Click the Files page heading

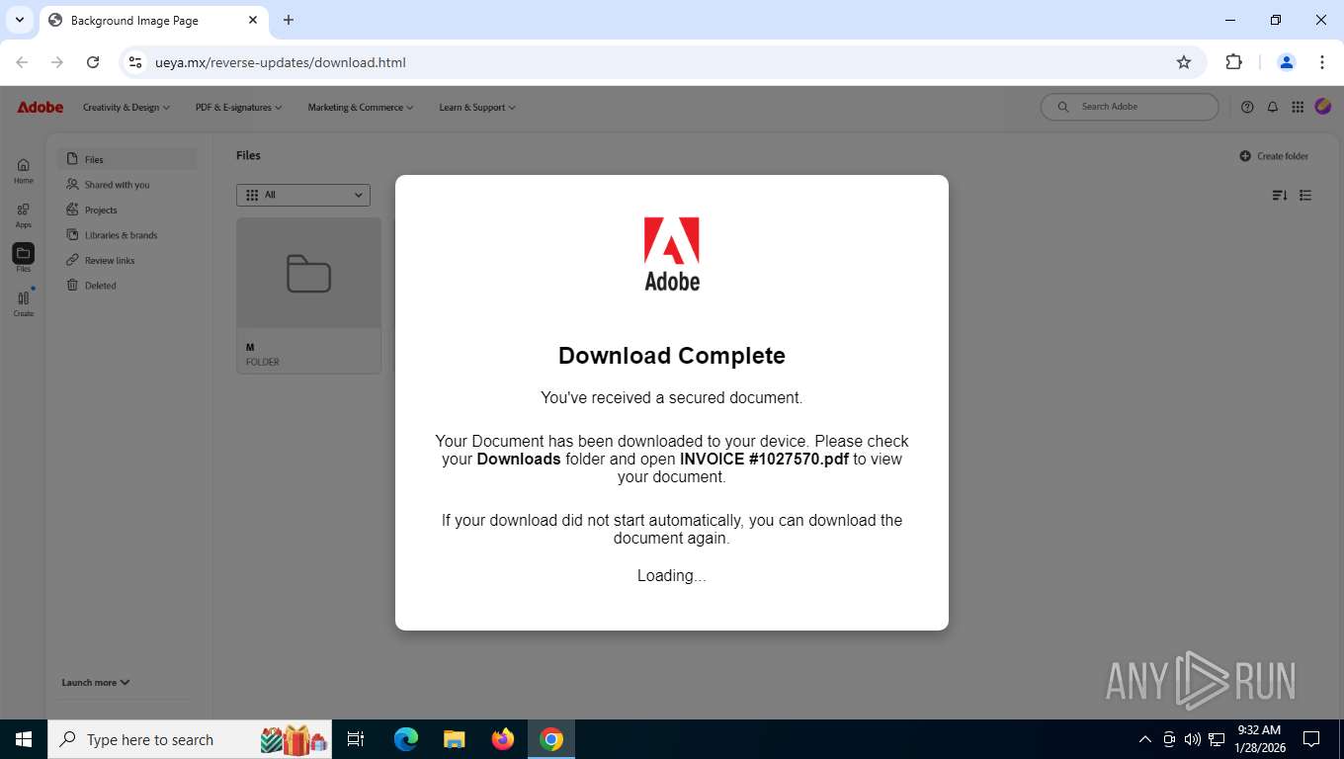click(x=248, y=155)
